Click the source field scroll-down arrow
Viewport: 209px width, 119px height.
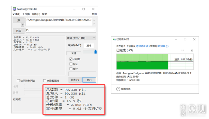coord(94,24)
